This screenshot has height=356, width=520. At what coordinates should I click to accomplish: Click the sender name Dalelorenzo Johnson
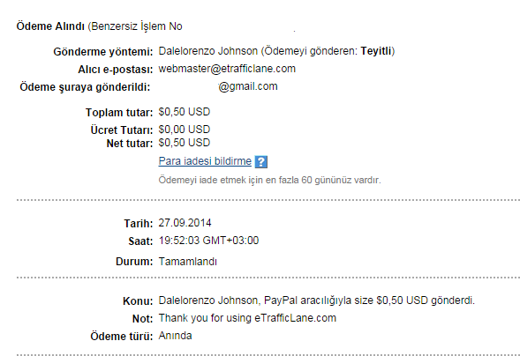208,51
